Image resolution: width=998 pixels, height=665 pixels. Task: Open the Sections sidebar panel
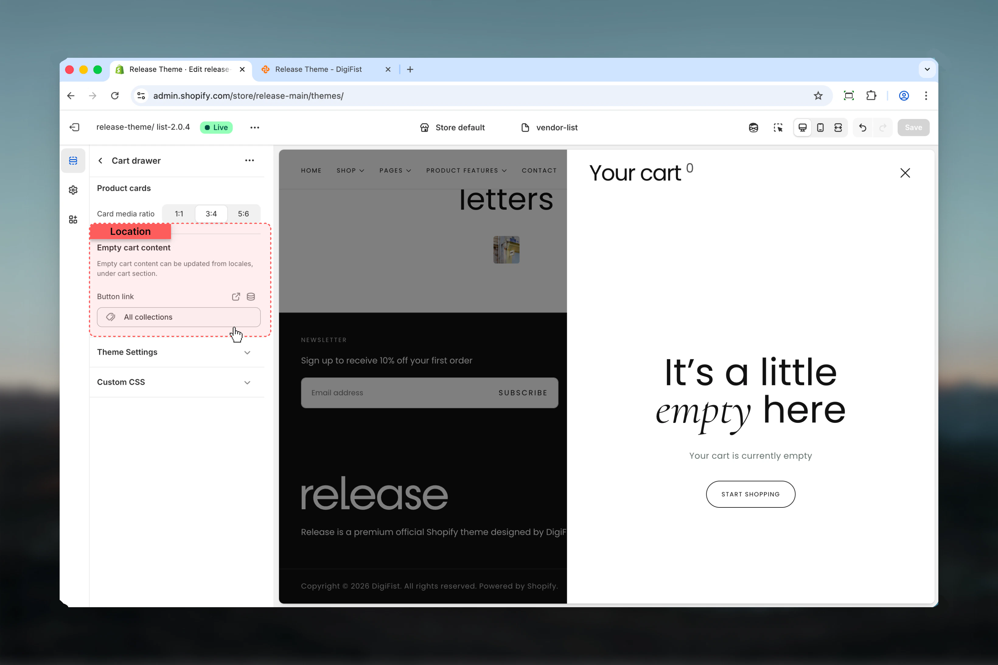click(73, 161)
